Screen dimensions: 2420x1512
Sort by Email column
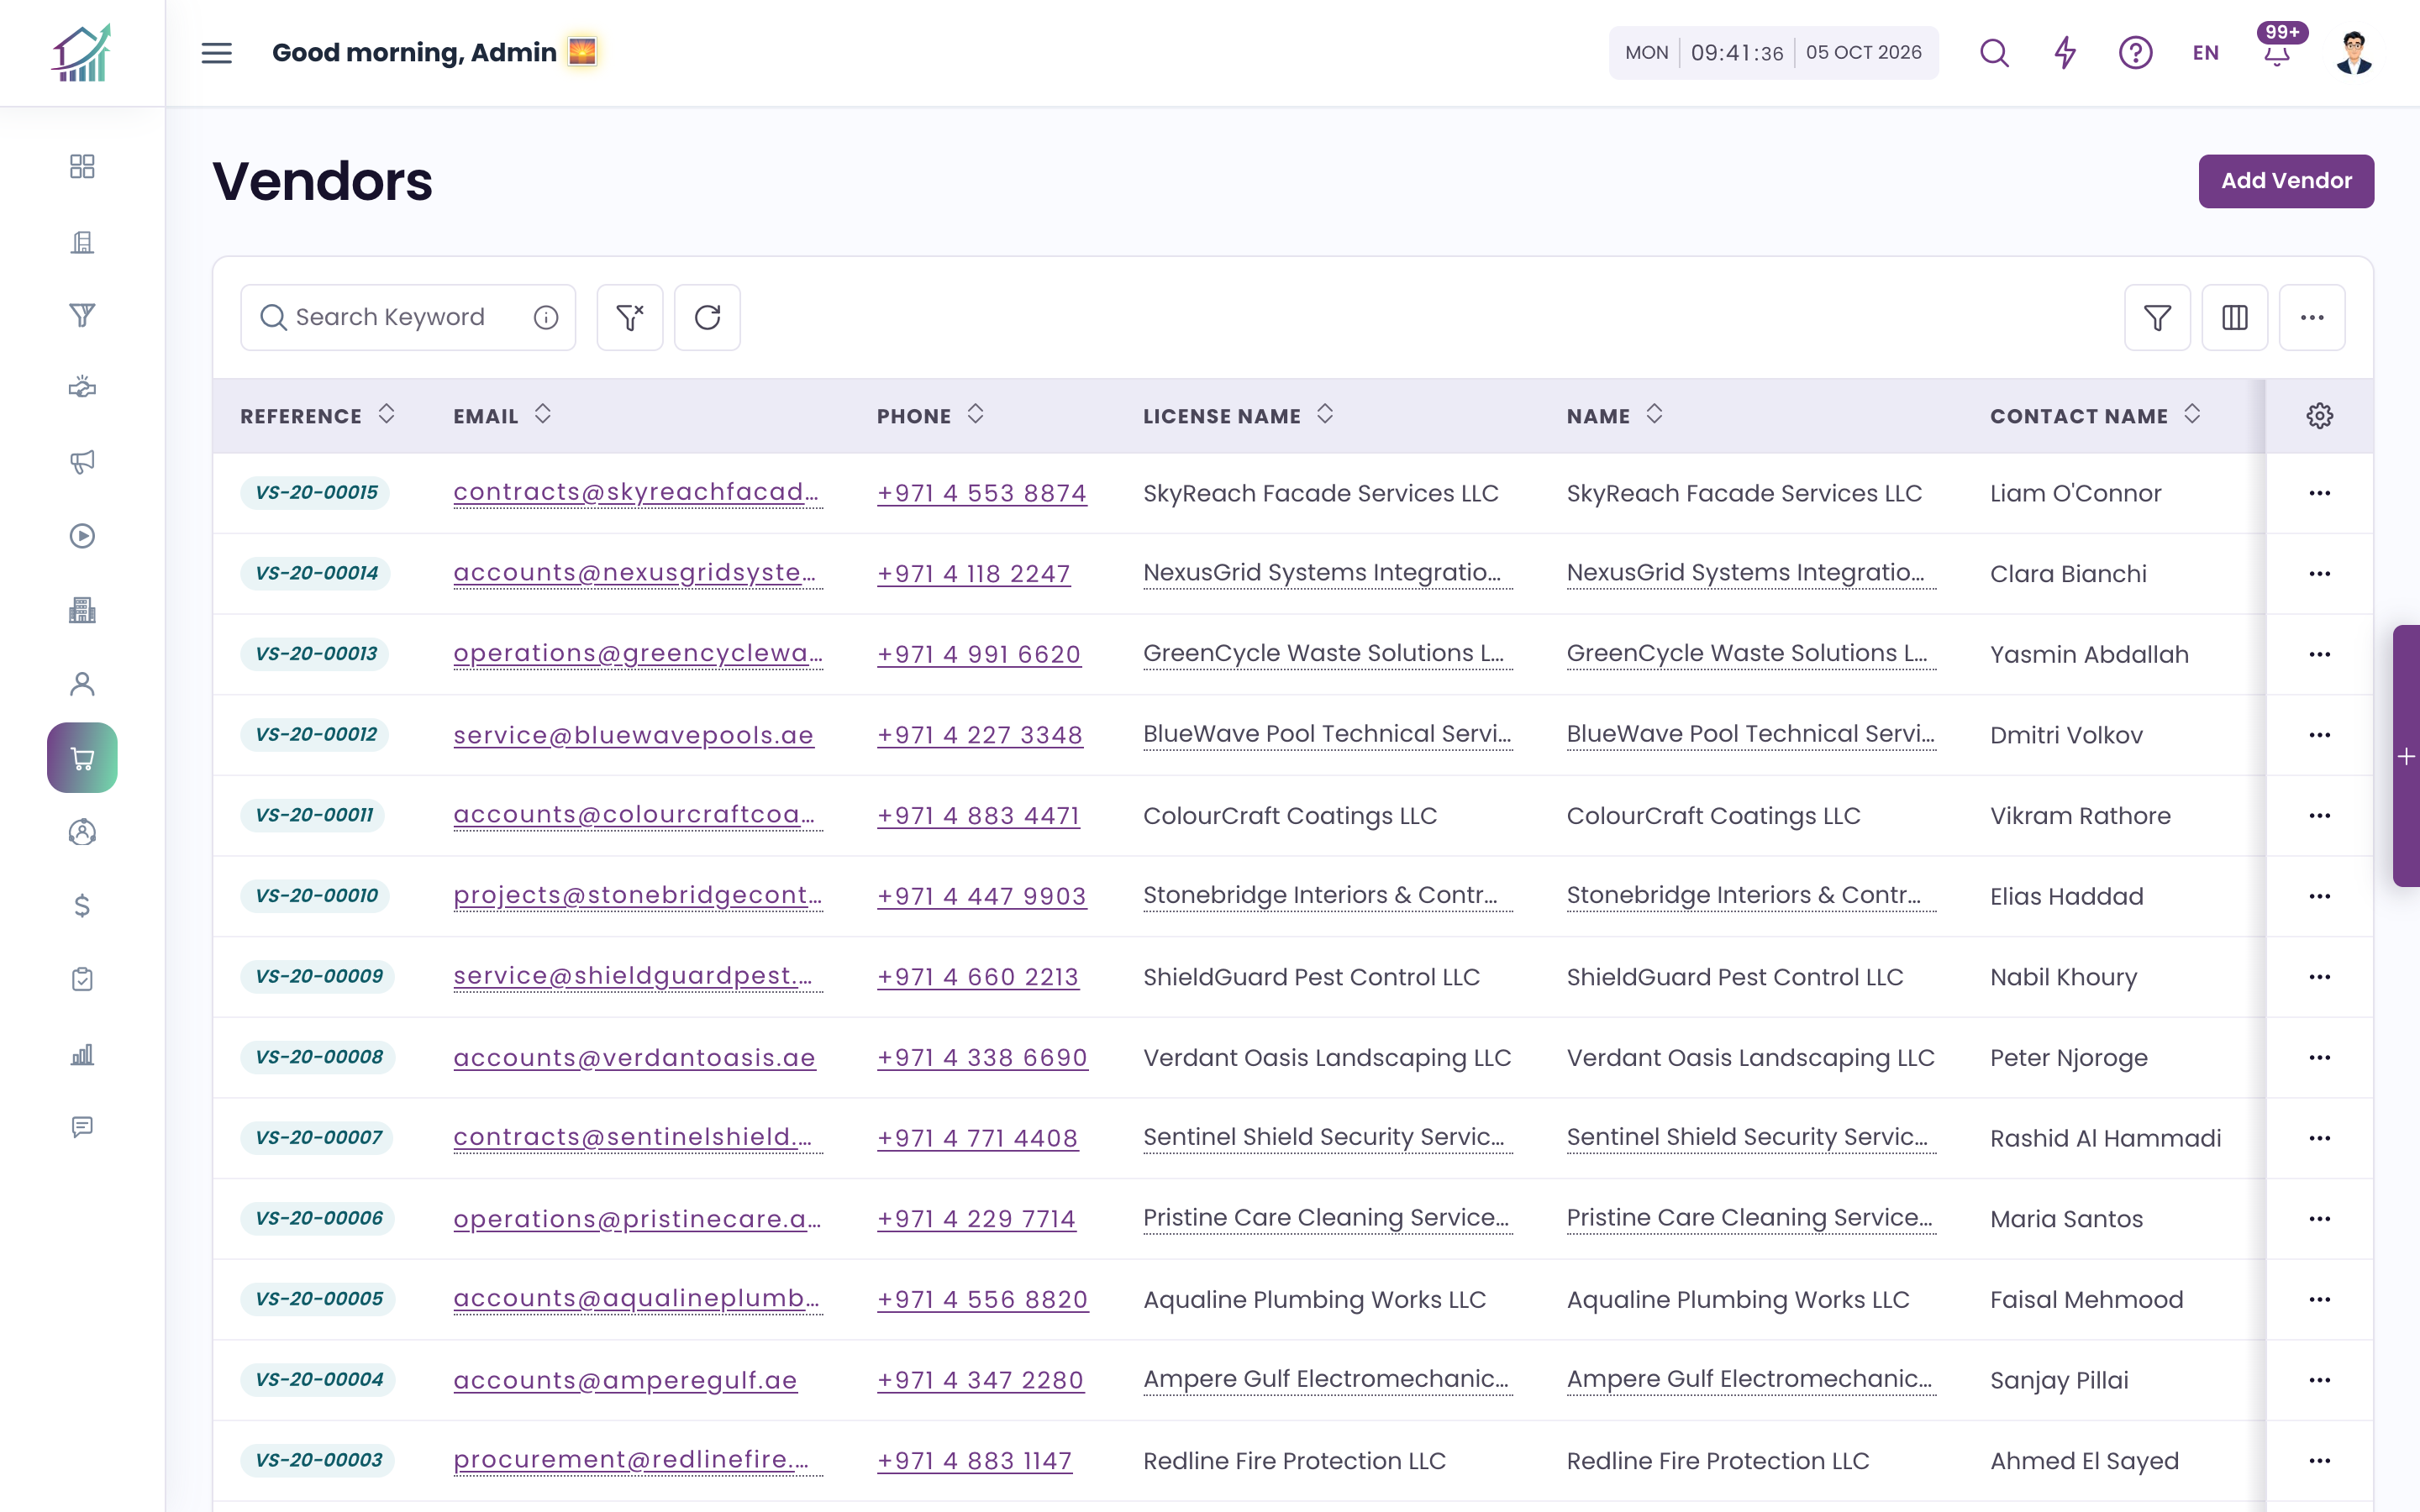543,414
